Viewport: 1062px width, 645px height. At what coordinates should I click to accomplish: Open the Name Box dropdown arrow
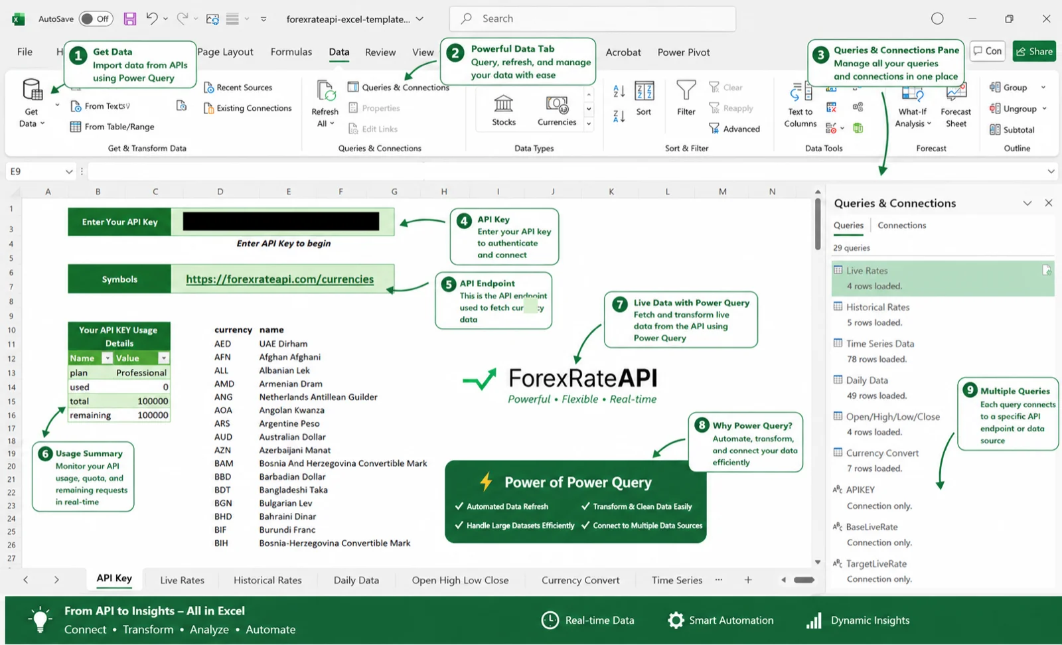point(69,172)
